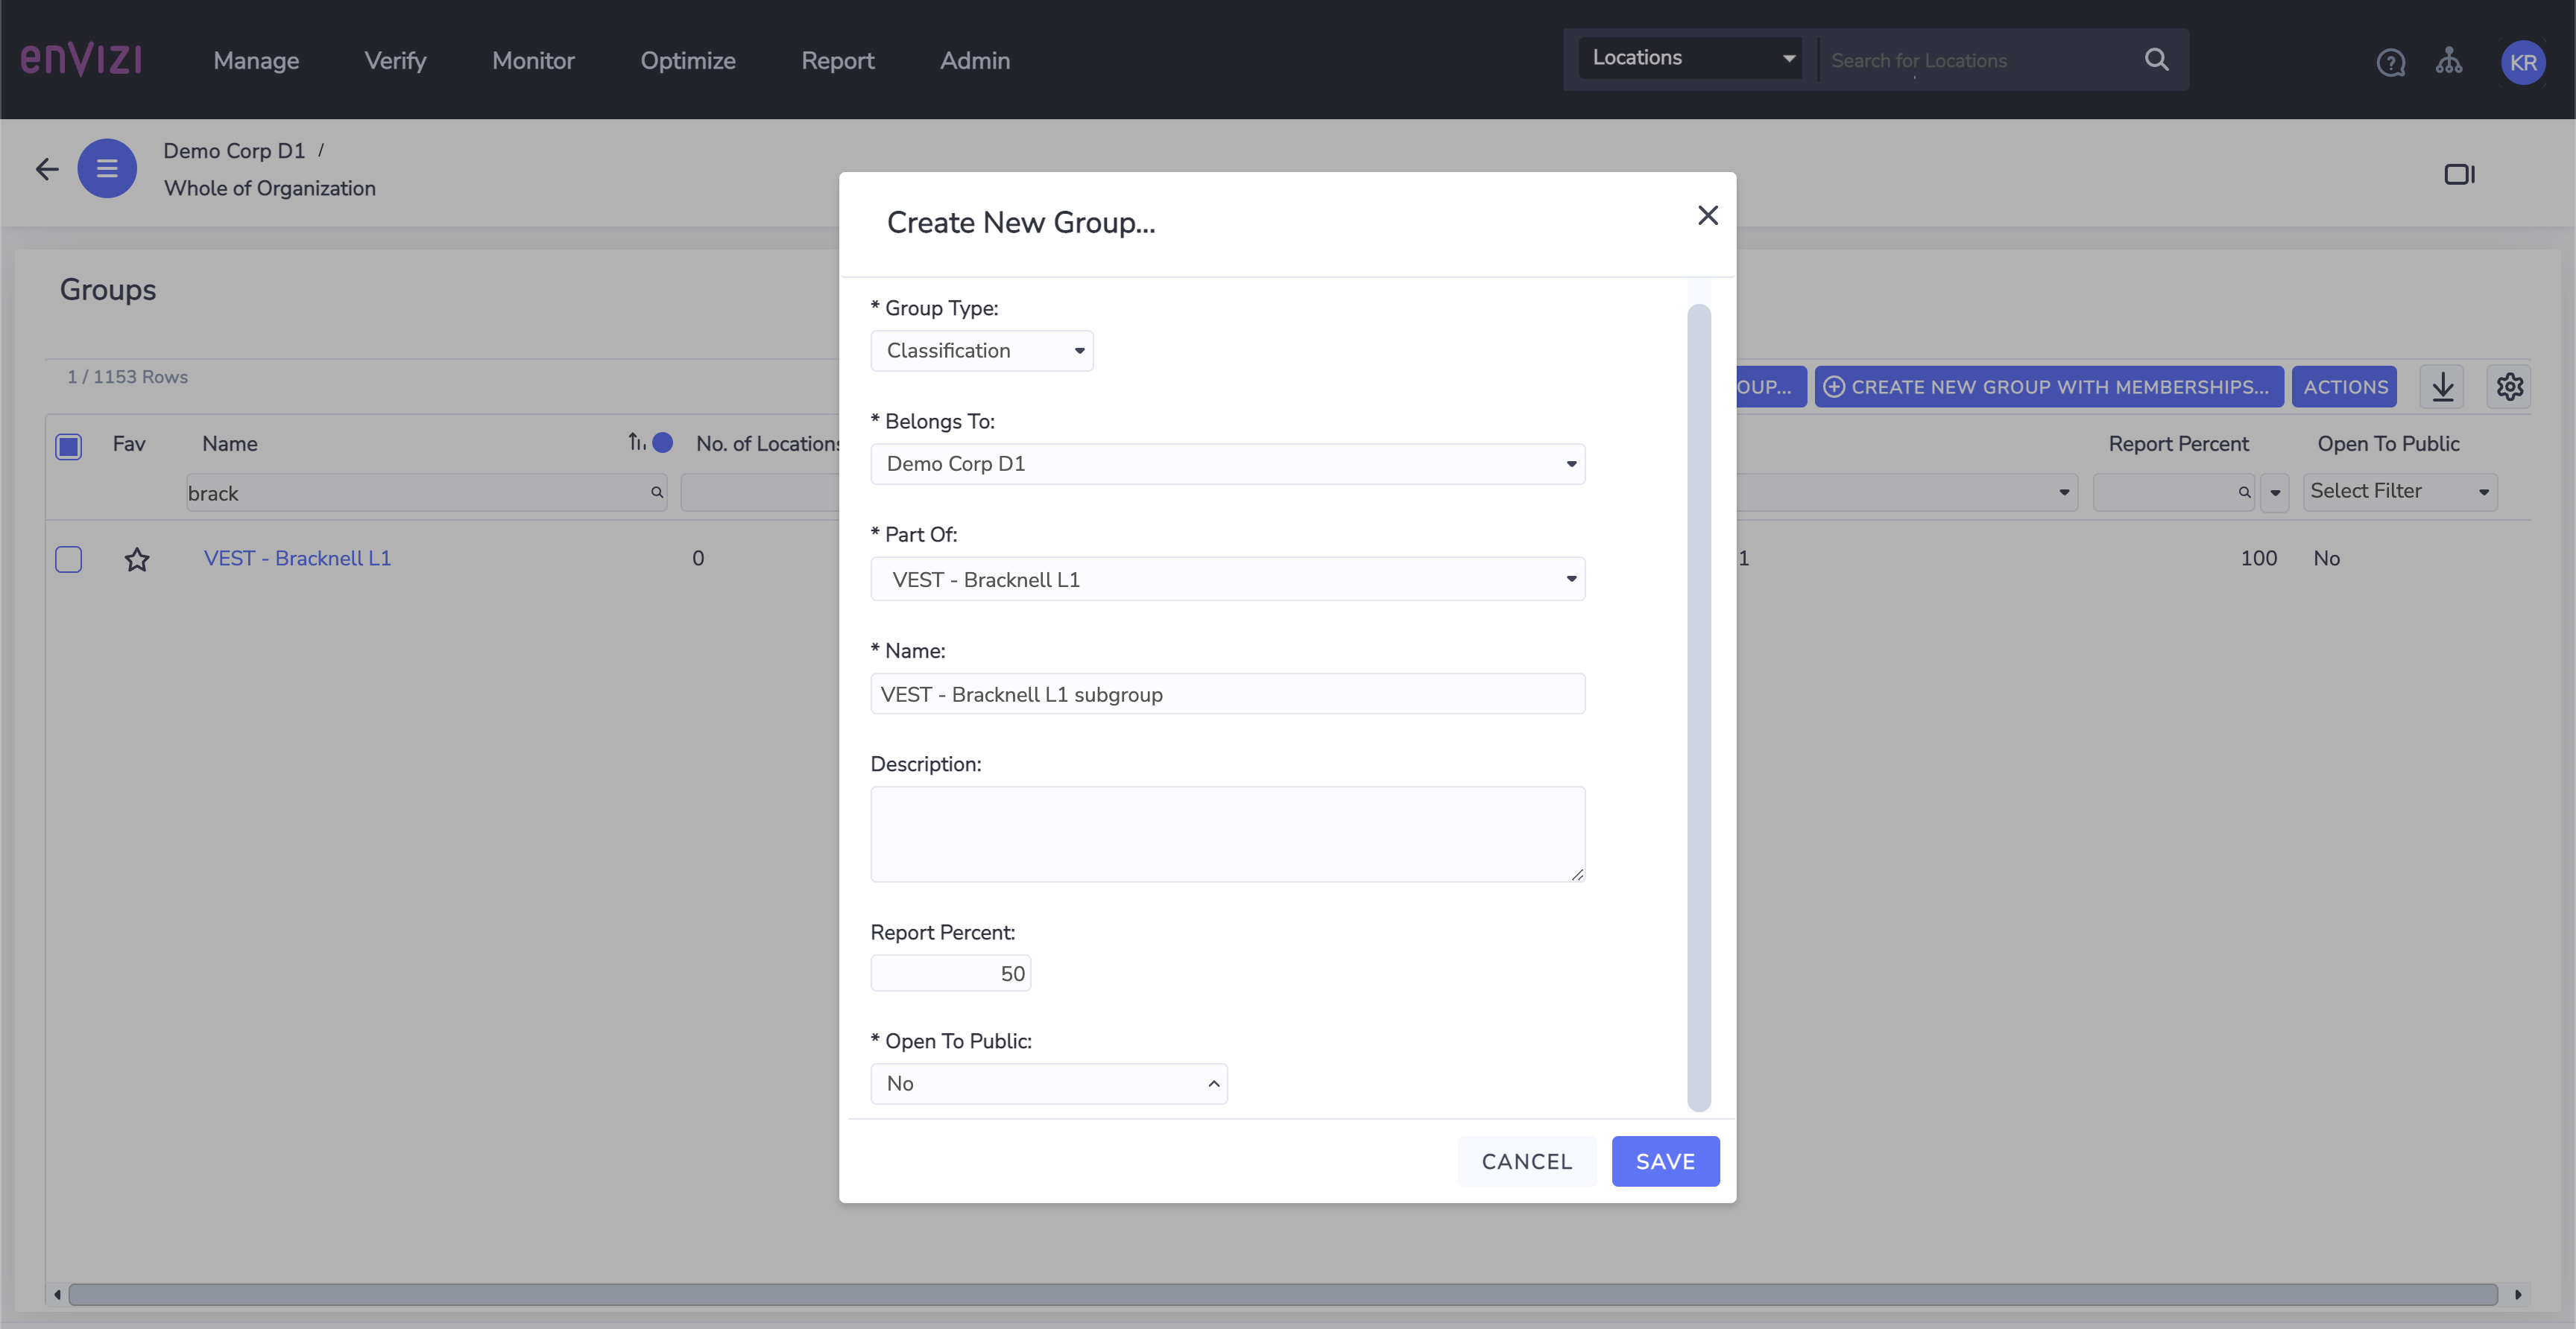The image size is (2576, 1329).
Task: Open the blue hamburger menu button
Action: click(x=107, y=169)
